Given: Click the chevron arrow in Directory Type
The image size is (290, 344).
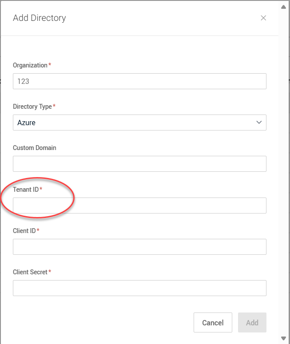Looking at the screenshot, I should (259, 123).
